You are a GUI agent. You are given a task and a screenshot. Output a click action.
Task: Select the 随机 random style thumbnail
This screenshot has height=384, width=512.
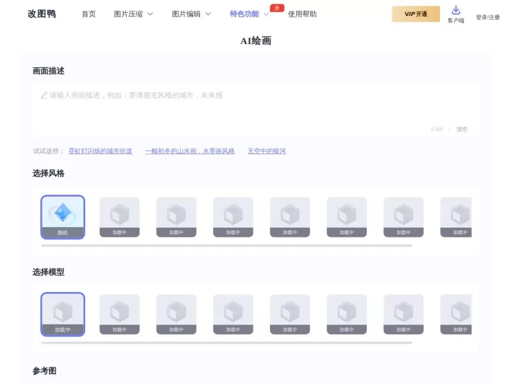63,216
